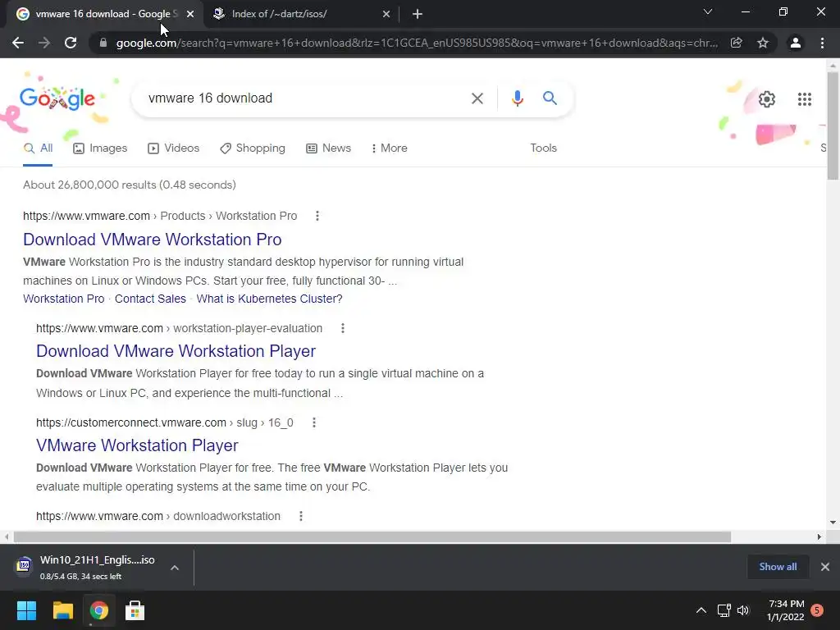
Task: Click the Contact Sales sitelink
Action: tap(150, 299)
